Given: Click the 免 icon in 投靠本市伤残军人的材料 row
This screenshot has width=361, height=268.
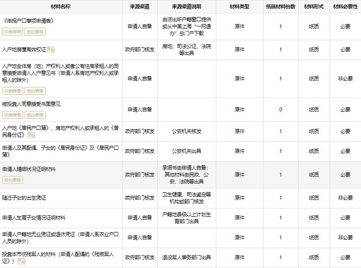Looking at the screenshot, I should point(22,262).
